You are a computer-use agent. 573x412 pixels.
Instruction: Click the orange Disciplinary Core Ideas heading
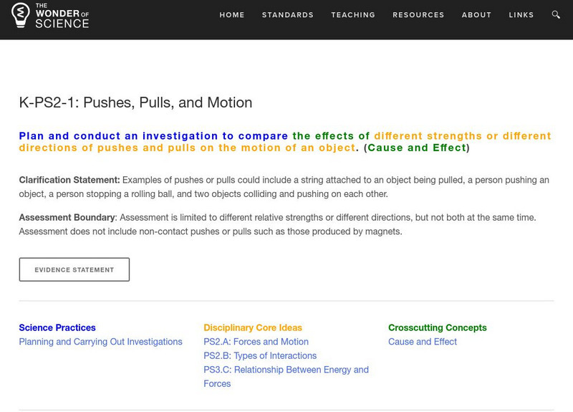click(x=253, y=327)
